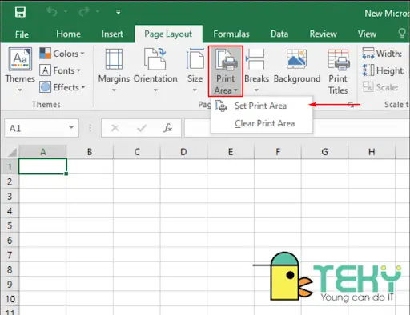
Task: Click the Orientation icon
Action: point(155,58)
